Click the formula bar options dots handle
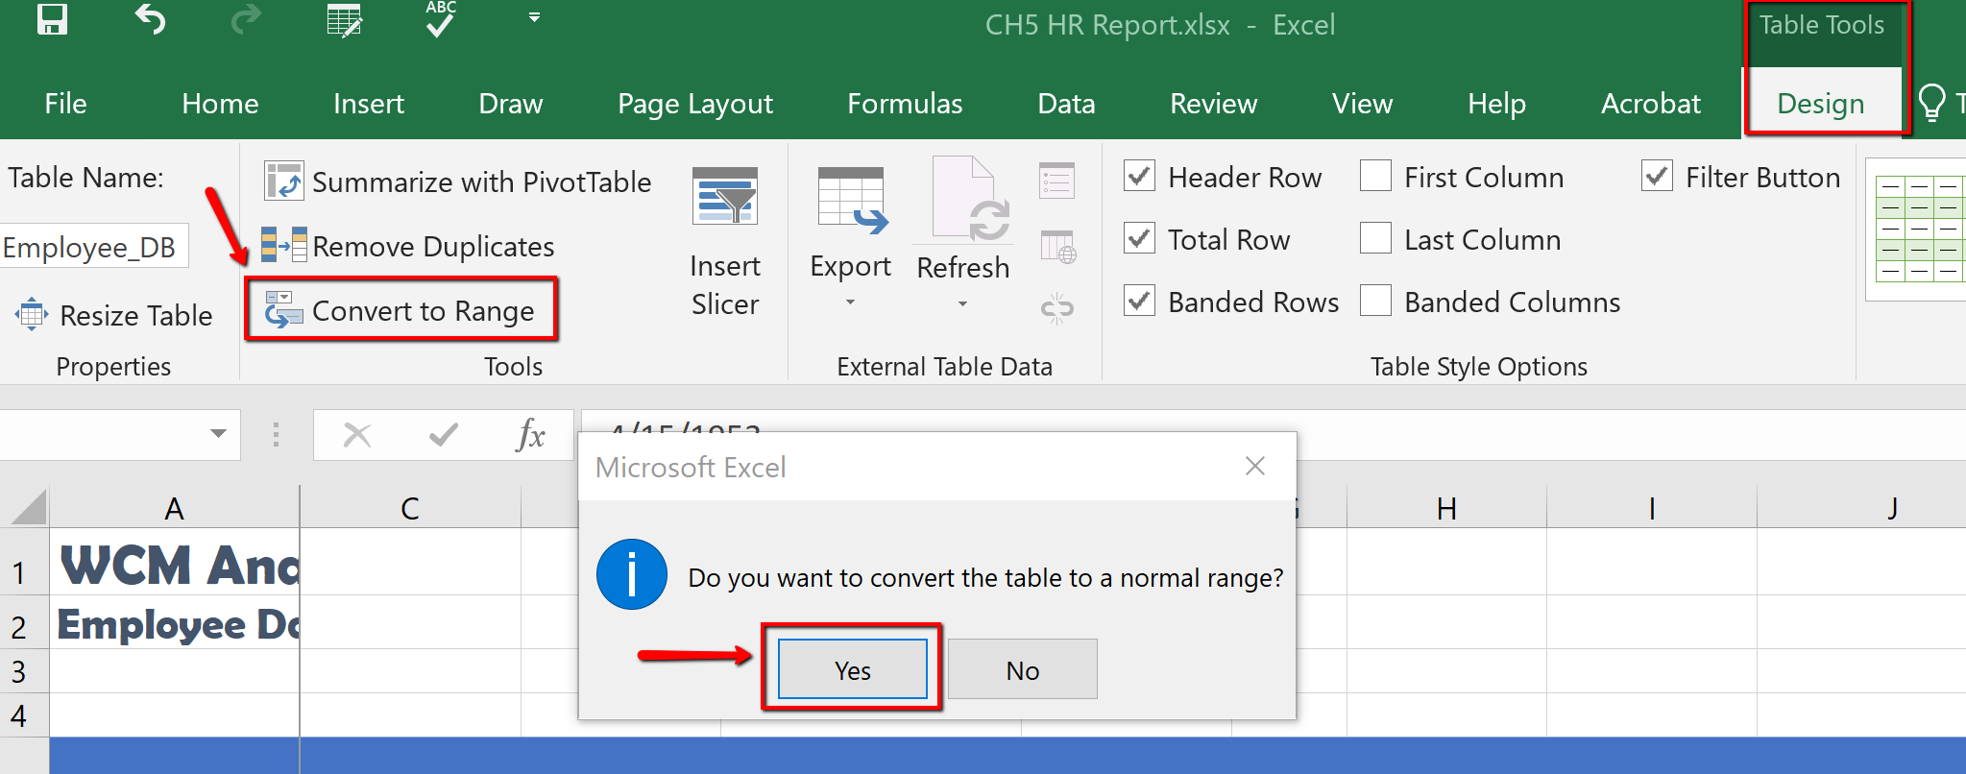 [x=276, y=435]
